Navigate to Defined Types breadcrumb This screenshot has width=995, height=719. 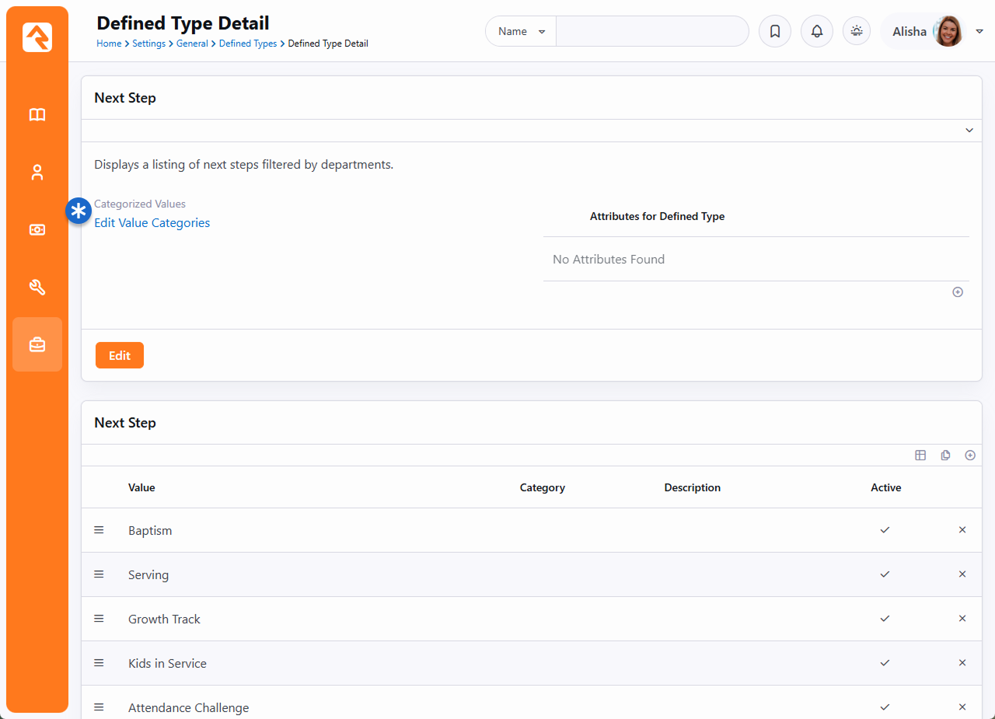[247, 44]
